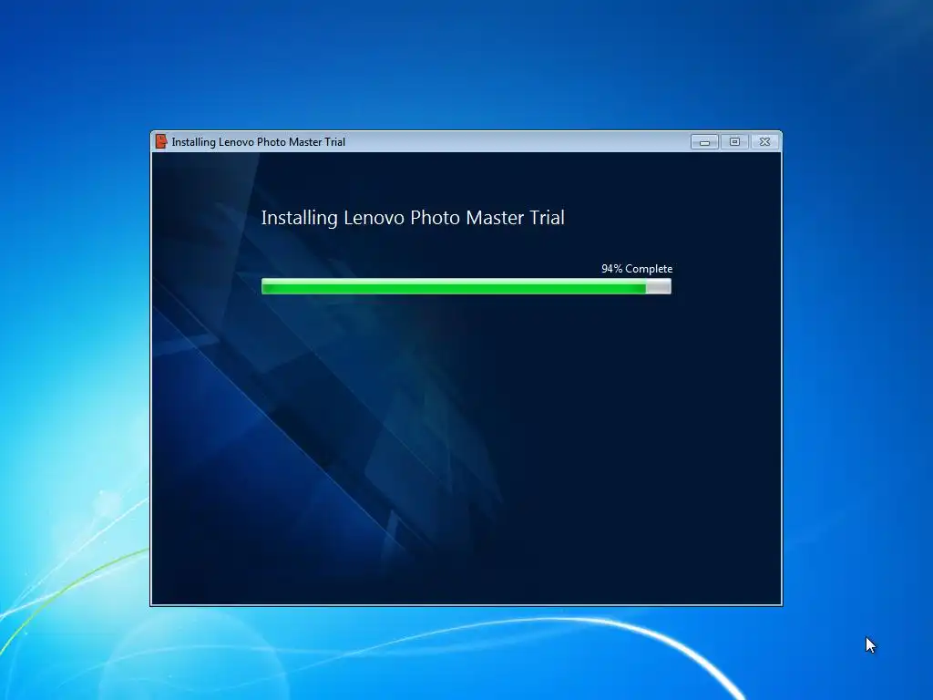Click the green installation progress bar
933x700 pixels.
pos(466,286)
